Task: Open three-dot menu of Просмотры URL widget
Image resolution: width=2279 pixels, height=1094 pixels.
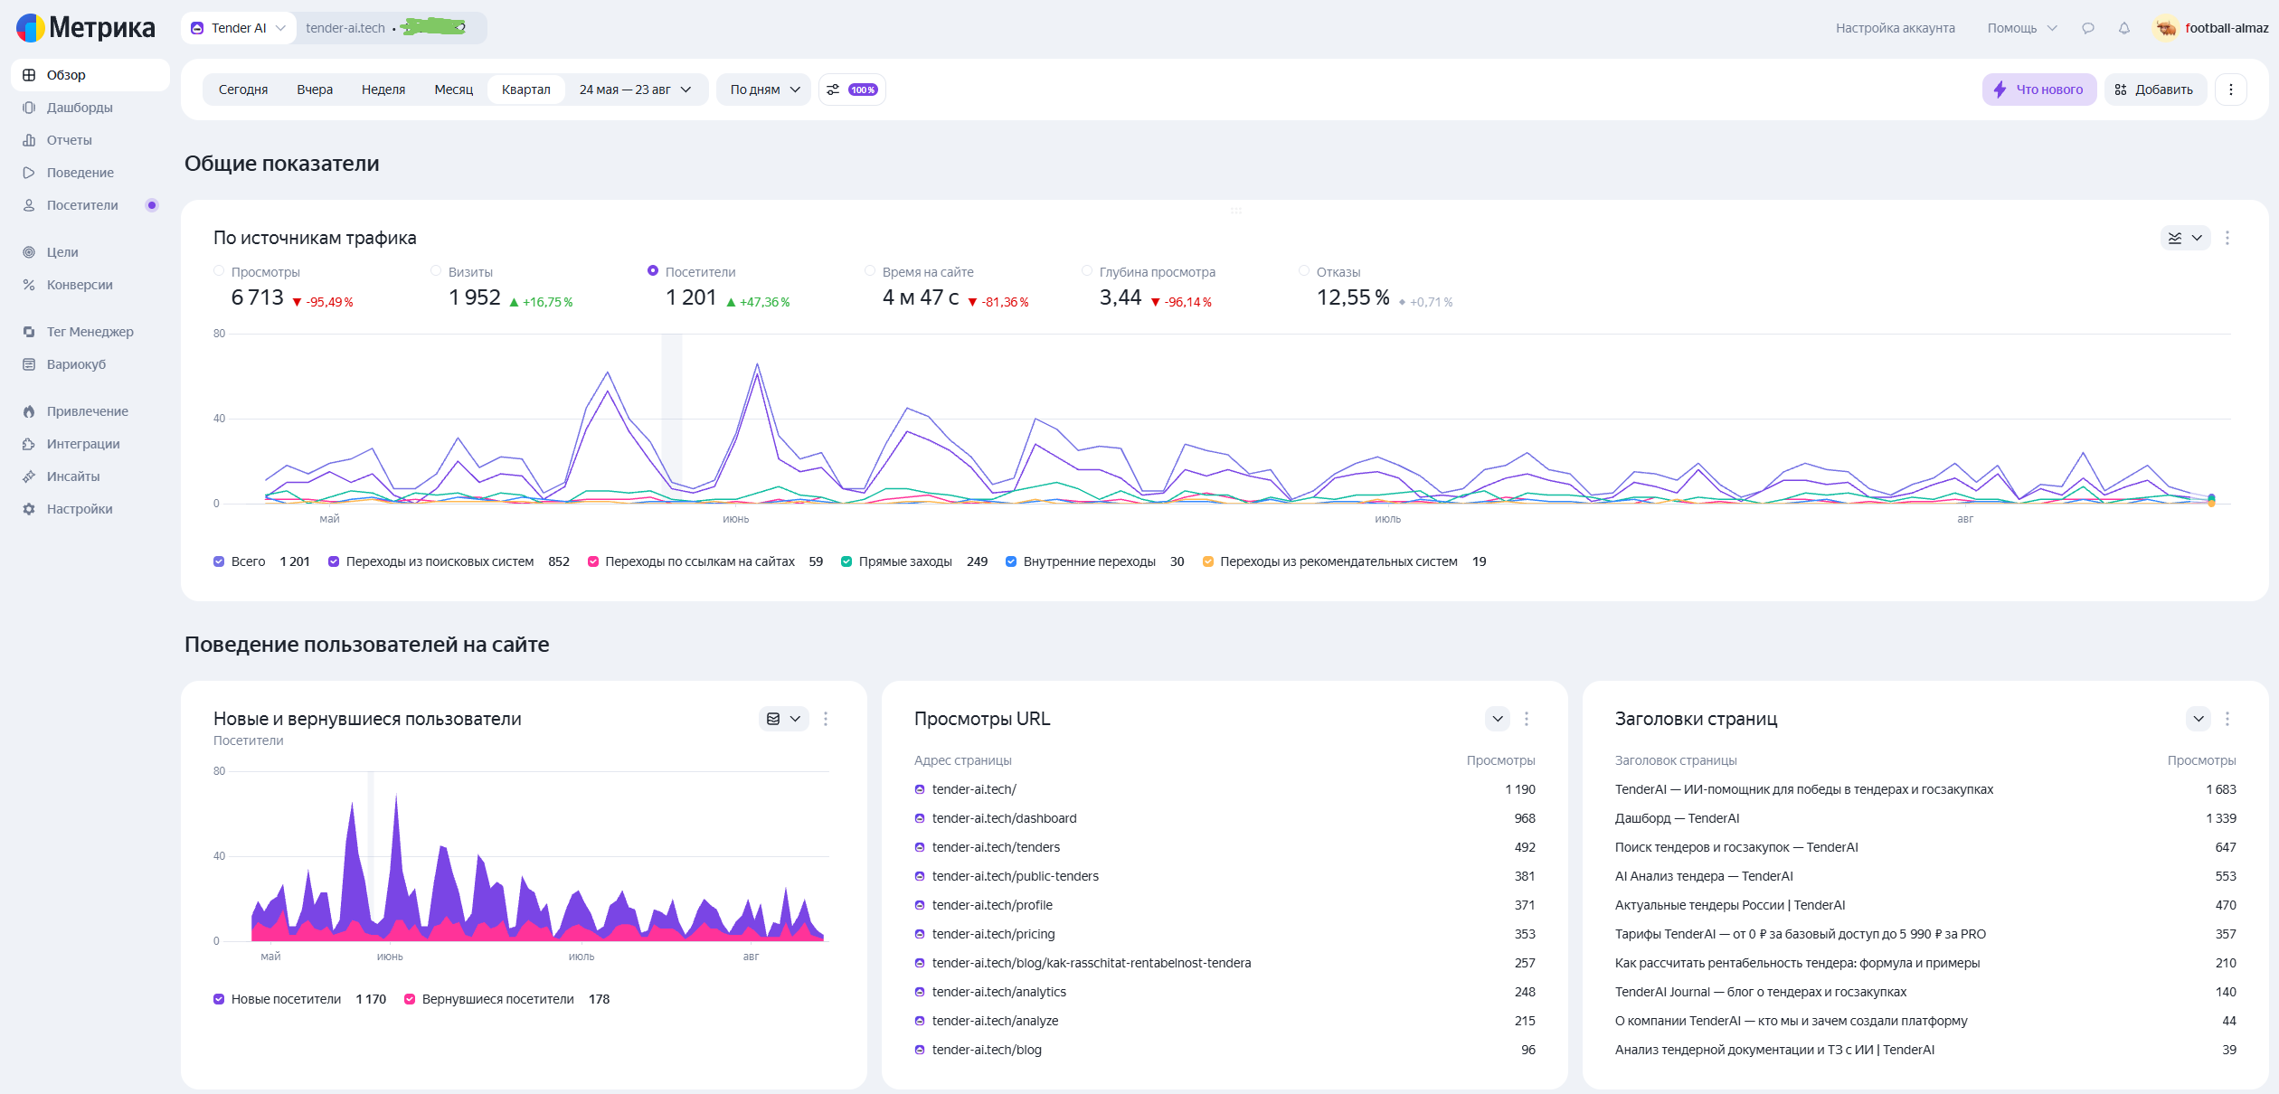Action: (1527, 719)
